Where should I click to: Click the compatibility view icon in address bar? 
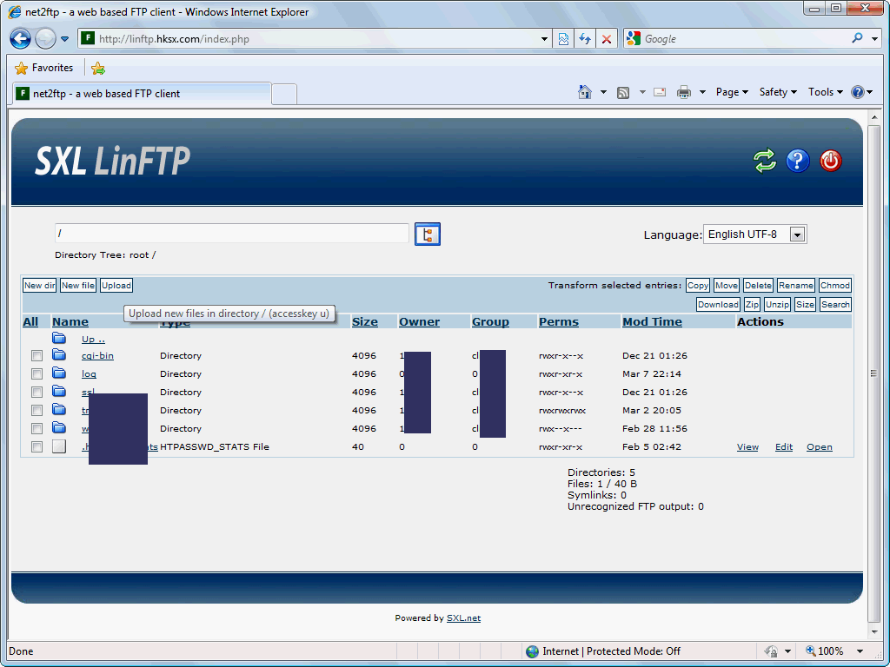tap(563, 38)
